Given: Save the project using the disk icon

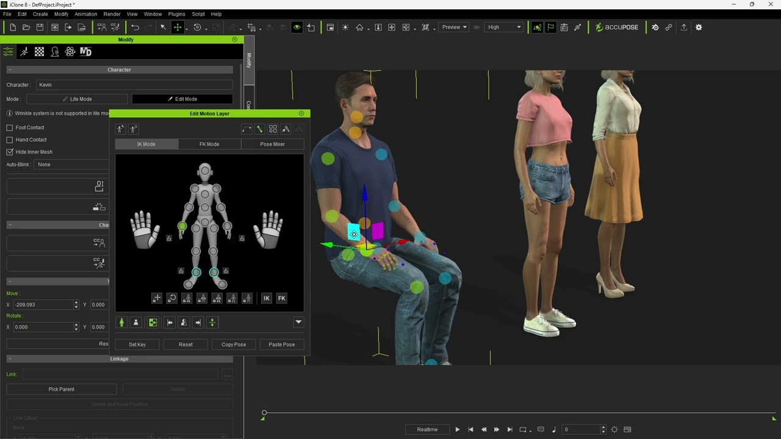Looking at the screenshot, I should [x=40, y=27].
